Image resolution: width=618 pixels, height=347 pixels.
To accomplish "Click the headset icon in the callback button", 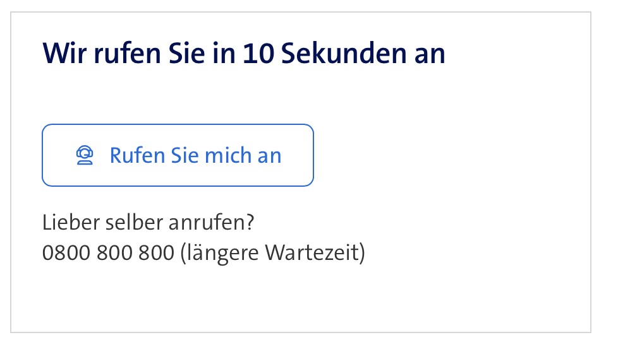I will click(85, 155).
